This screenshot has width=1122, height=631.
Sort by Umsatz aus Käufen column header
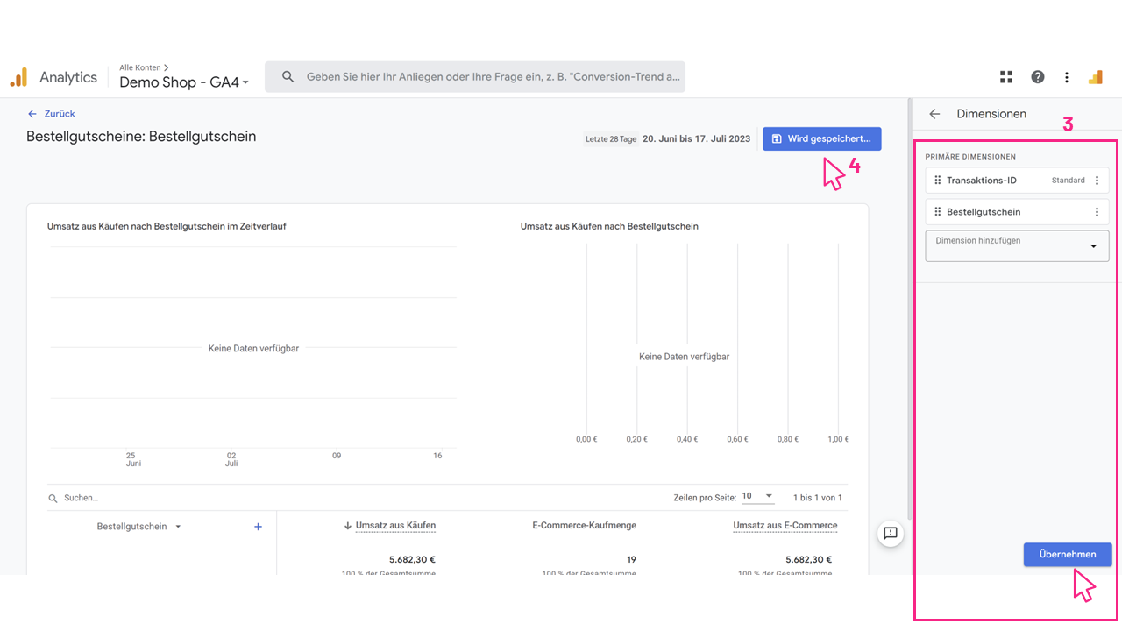point(395,526)
